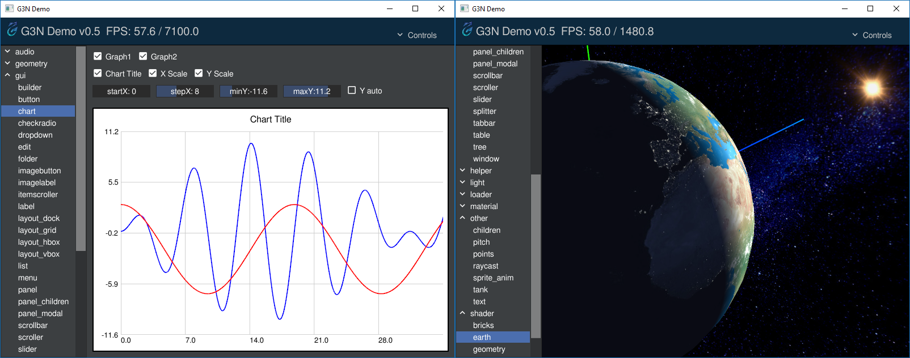
Task: Select the table demo item
Action: [x=493, y=135]
